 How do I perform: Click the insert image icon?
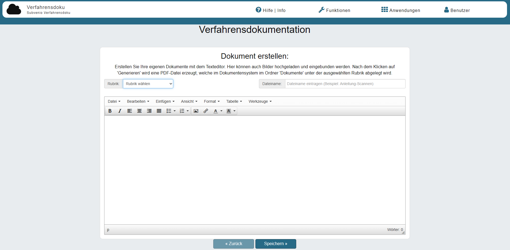coord(196,111)
